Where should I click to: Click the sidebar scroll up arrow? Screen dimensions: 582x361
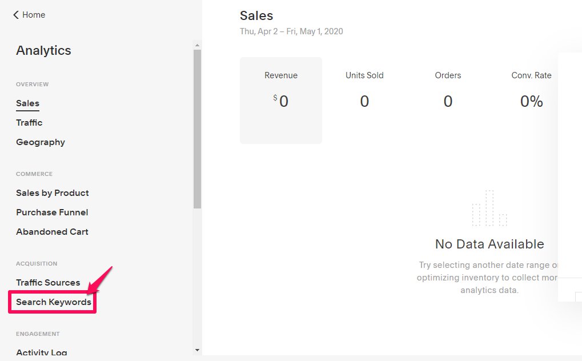tap(197, 45)
